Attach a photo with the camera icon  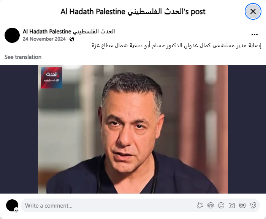(232, 205)
